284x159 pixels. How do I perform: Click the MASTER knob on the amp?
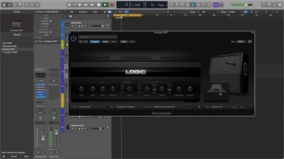tap(190, 89)
